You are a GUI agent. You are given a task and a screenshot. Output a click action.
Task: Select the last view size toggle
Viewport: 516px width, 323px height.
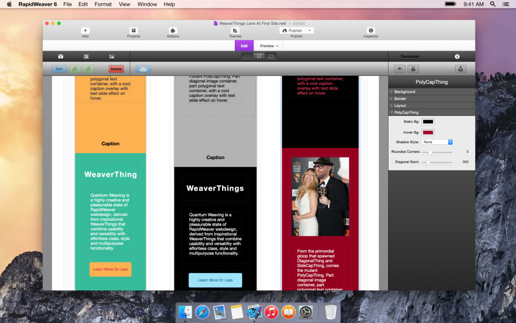pyautogui.click(x=271, y=56)
